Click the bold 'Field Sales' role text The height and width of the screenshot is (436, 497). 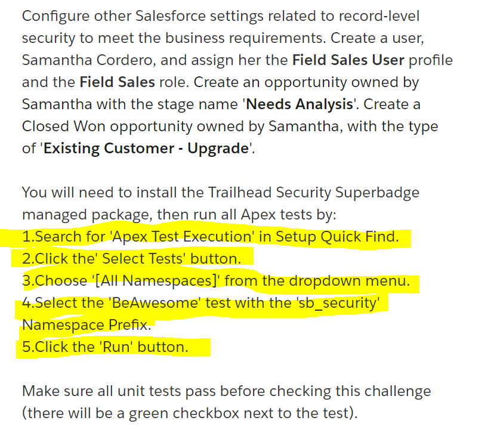coord(116,82)
